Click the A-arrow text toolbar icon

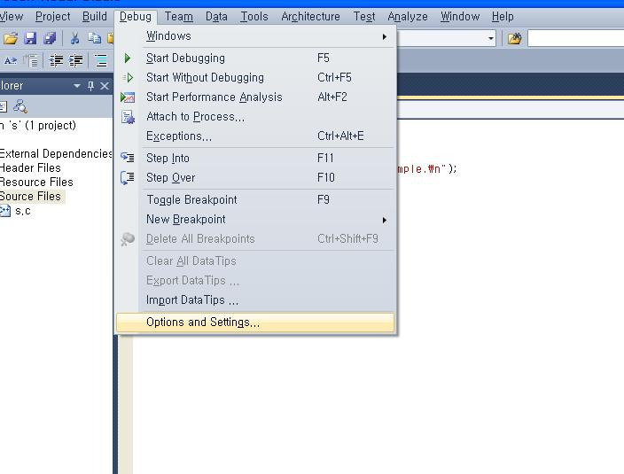coord(11,60)
